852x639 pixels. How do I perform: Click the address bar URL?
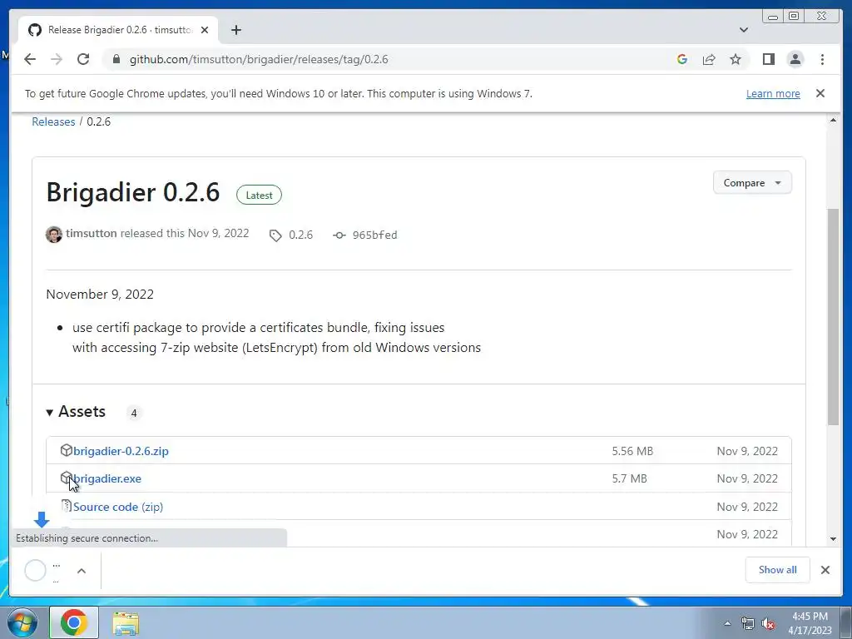coord(259,59)
